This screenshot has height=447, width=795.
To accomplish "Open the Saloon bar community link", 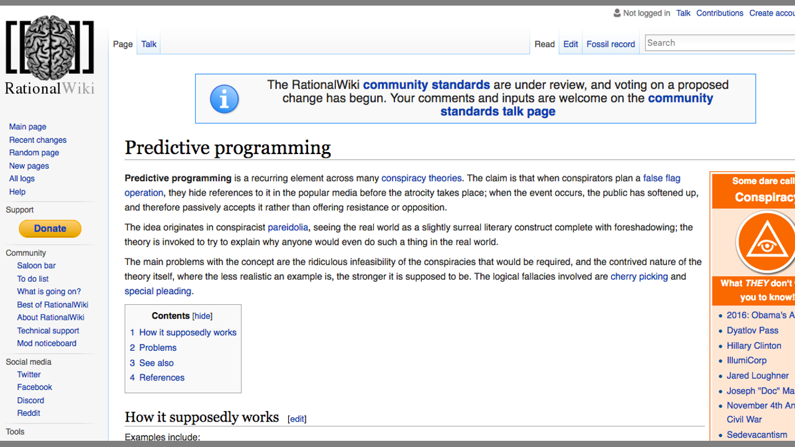I will point(36,266).
